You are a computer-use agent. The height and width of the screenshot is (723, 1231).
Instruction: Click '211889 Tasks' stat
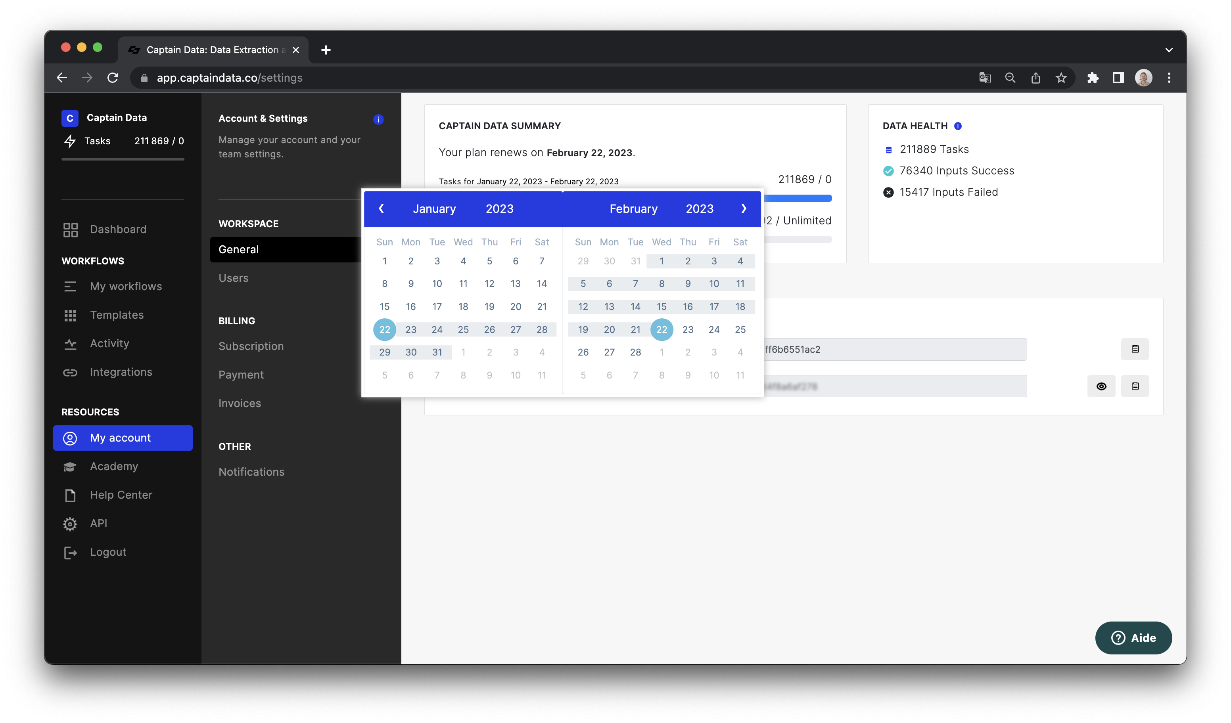click(934, 149)
